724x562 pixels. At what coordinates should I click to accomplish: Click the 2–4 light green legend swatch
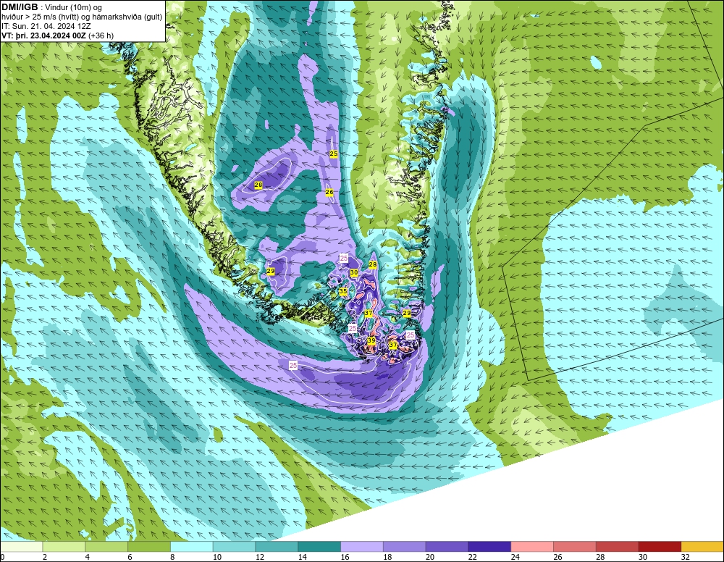(x=64, y=547)
